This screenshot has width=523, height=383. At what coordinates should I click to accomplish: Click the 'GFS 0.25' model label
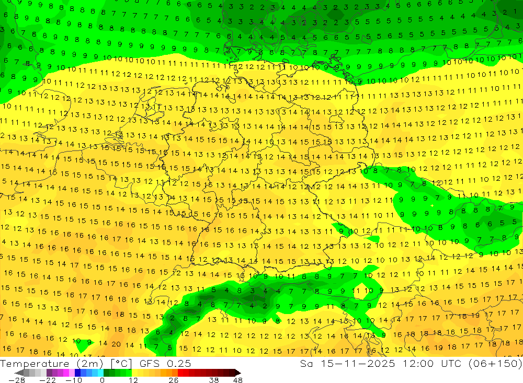(x=165, y=363)
